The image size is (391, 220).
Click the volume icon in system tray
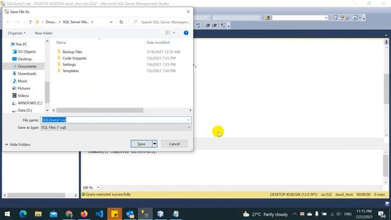coord(338,214)
